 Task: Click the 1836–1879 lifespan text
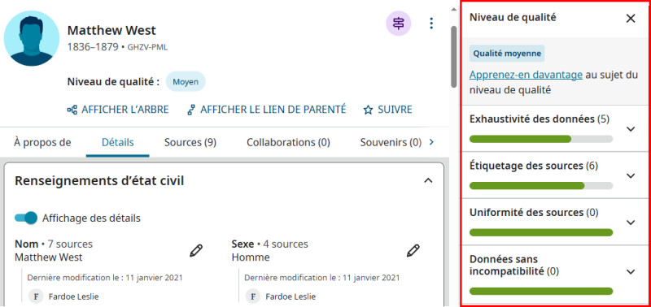click(93, 47)
